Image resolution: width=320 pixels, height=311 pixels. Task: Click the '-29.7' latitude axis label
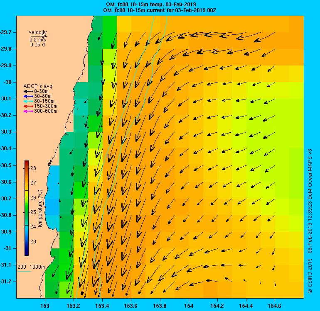pyautogui.click(x=5, y=32)
